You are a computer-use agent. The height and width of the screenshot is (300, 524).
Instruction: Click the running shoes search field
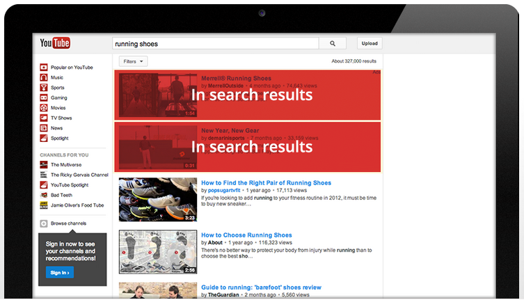[x=216, y=43]
